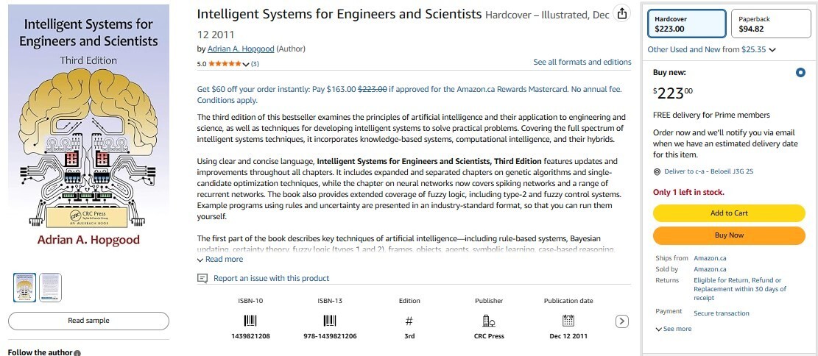Expand Other Used and New offers
This screenshot has height=356, width=818.
pyautogui.click(x=711, y=49)
